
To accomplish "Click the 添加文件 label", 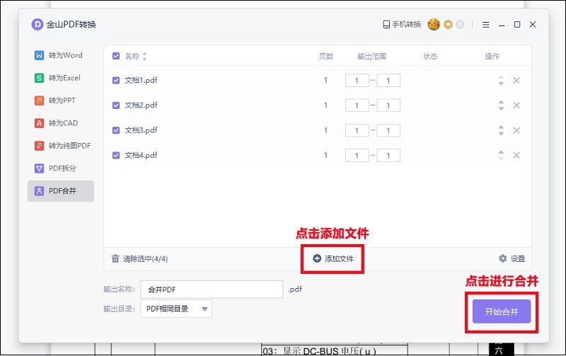I will pyautogui.click(x=339, y=258).
